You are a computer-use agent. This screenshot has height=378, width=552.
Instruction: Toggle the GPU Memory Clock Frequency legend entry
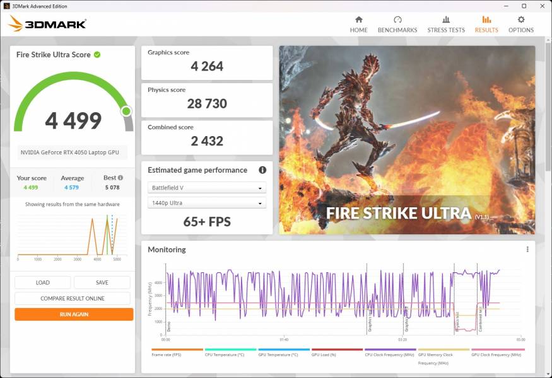tap(443, 357)
